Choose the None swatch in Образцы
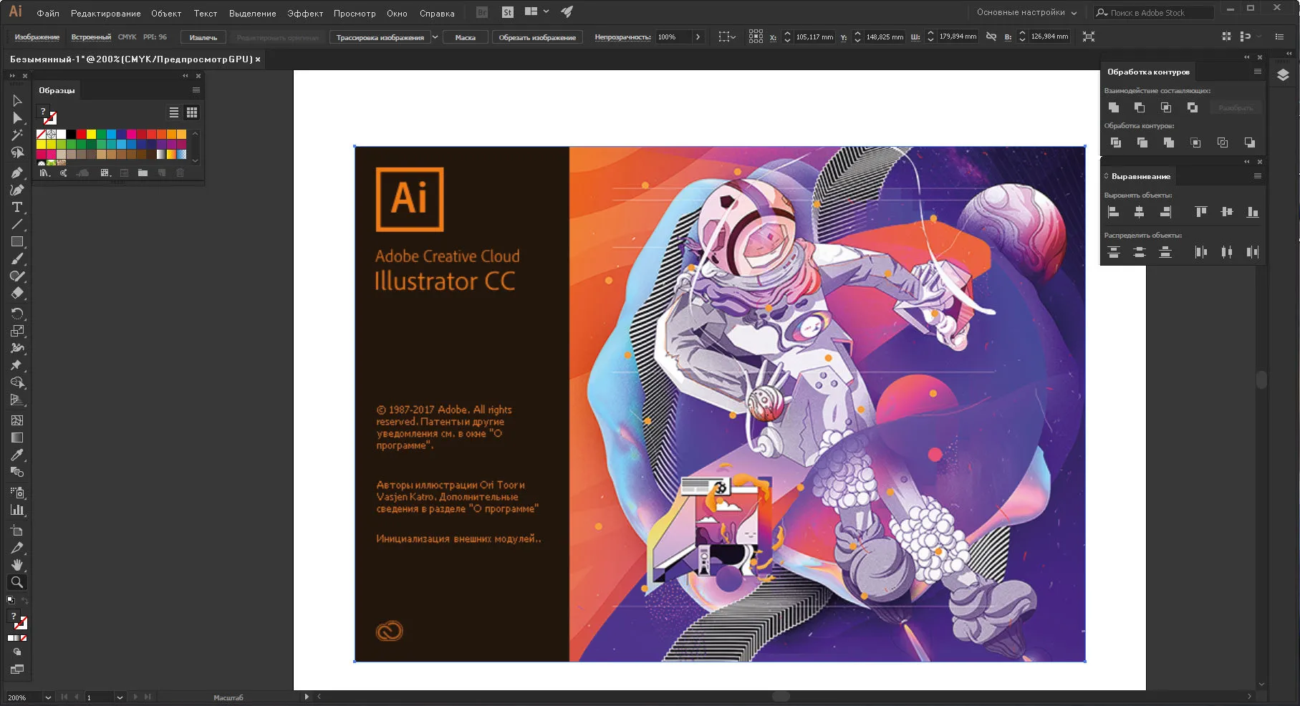The width and height of the screenshot is (1300, 706). (x=41, y=134)
